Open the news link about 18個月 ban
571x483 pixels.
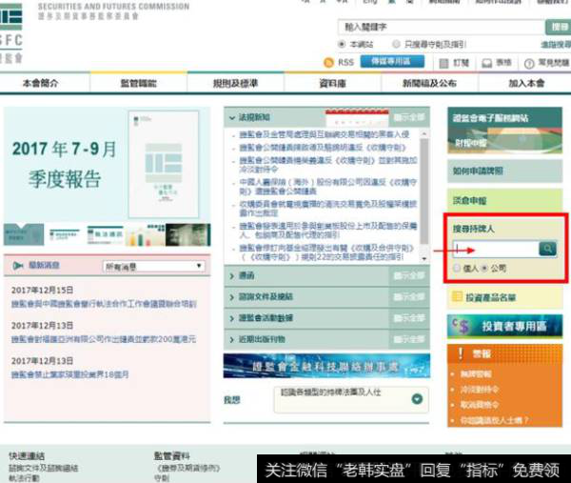click(x=69, y=374)
